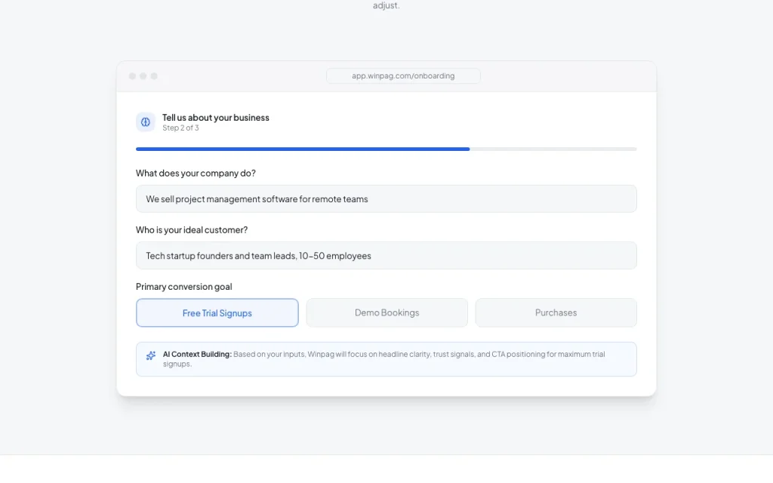Click the brain icon beside the heading
Viewport: 773px width, 483px height.
[146, 122]
